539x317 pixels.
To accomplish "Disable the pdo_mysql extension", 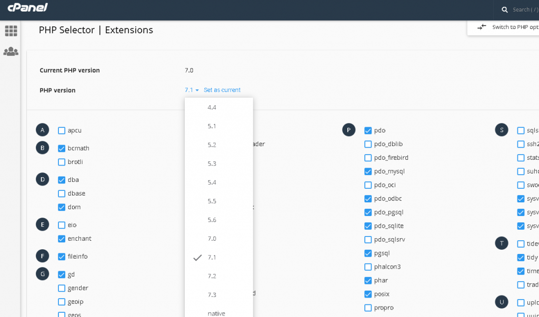I will pyautogui.click(x=368, y=171).
